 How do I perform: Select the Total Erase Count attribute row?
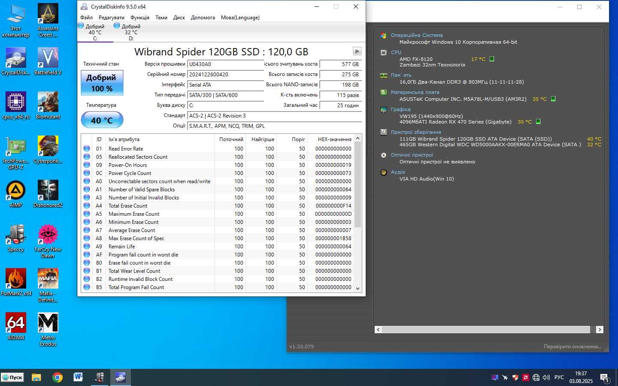point(217,206)
